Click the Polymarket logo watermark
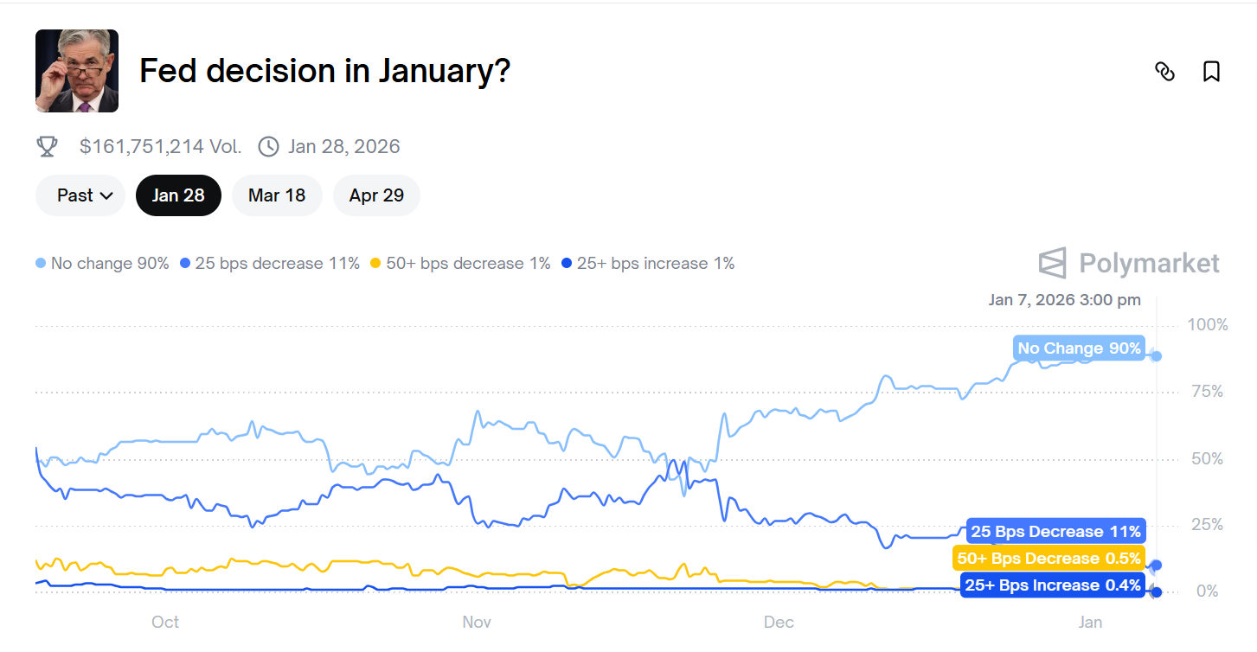The width and height of the screenshot is (1257, 652). pos(1129,263)
